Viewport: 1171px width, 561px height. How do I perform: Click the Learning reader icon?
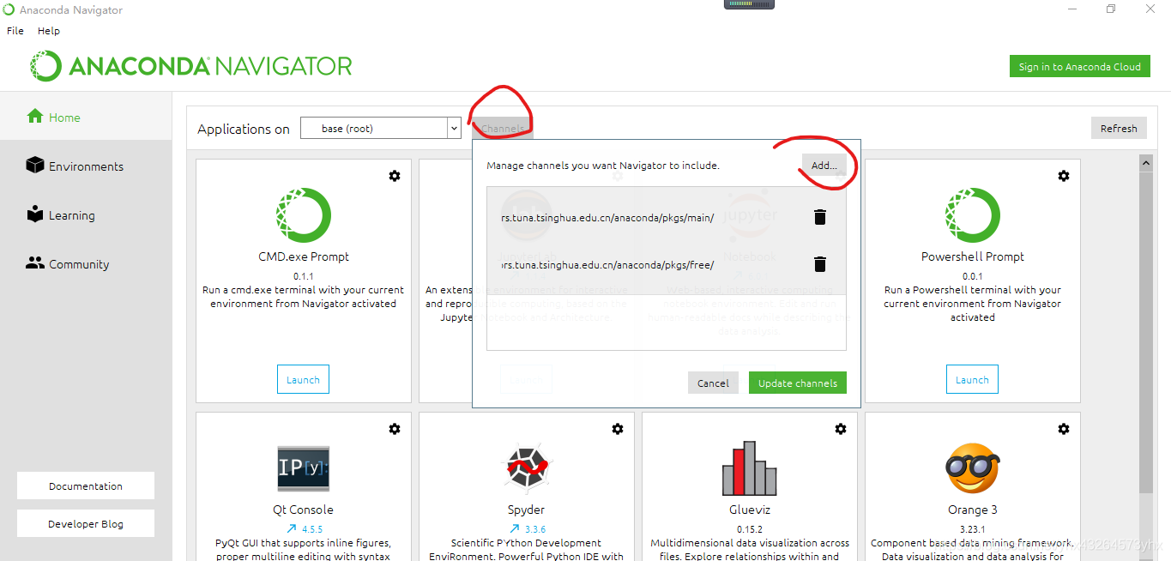point(35,214)
